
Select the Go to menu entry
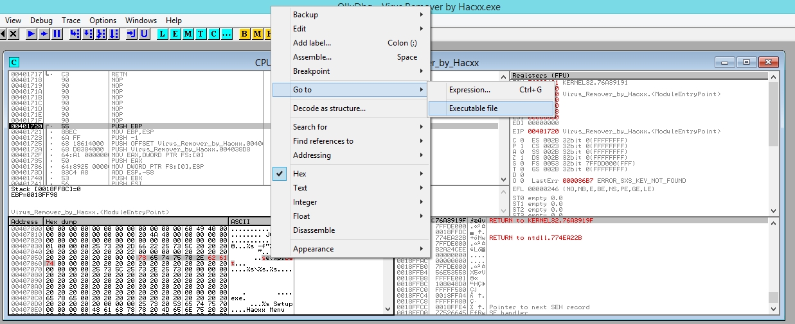pyautogui.click(x=350, y=90)
